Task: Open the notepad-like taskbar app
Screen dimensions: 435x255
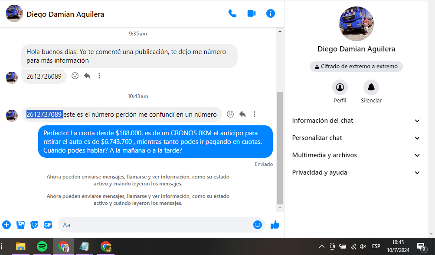Action: pyautogui.click(x=84, y=246)
